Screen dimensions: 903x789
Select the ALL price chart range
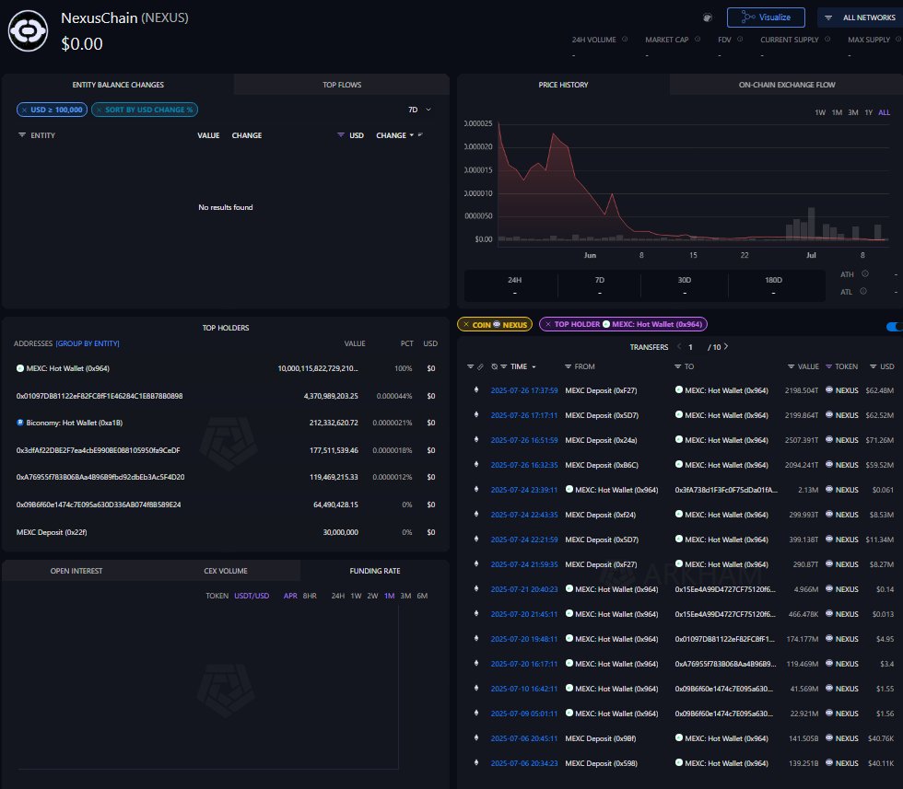pyautogui.click(x=884, y=112)
